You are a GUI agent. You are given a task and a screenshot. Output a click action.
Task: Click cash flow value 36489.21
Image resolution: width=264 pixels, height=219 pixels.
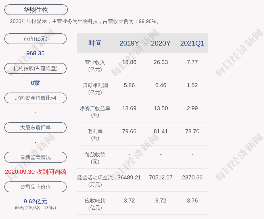pyautogui.click(x=129, y=177)
